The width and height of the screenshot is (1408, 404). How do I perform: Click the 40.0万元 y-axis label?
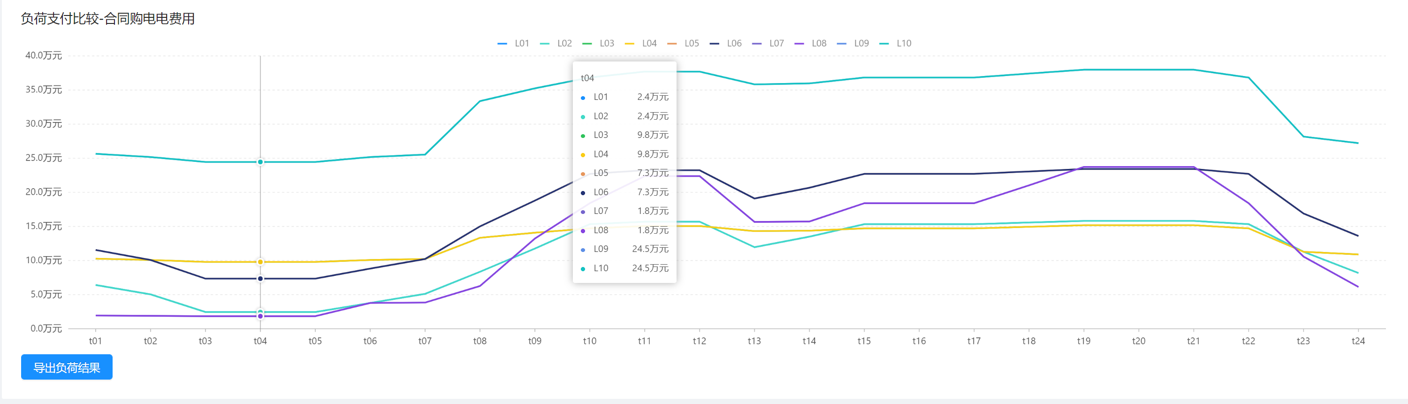pyautogui.click(x=44, y=55)
